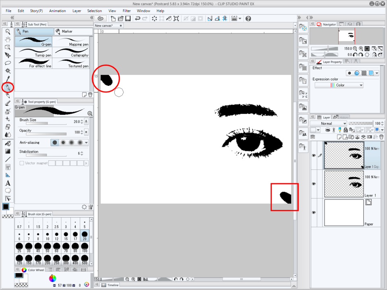Open the Filter menu
Screen dimensions: 387x290
point(127,11)
